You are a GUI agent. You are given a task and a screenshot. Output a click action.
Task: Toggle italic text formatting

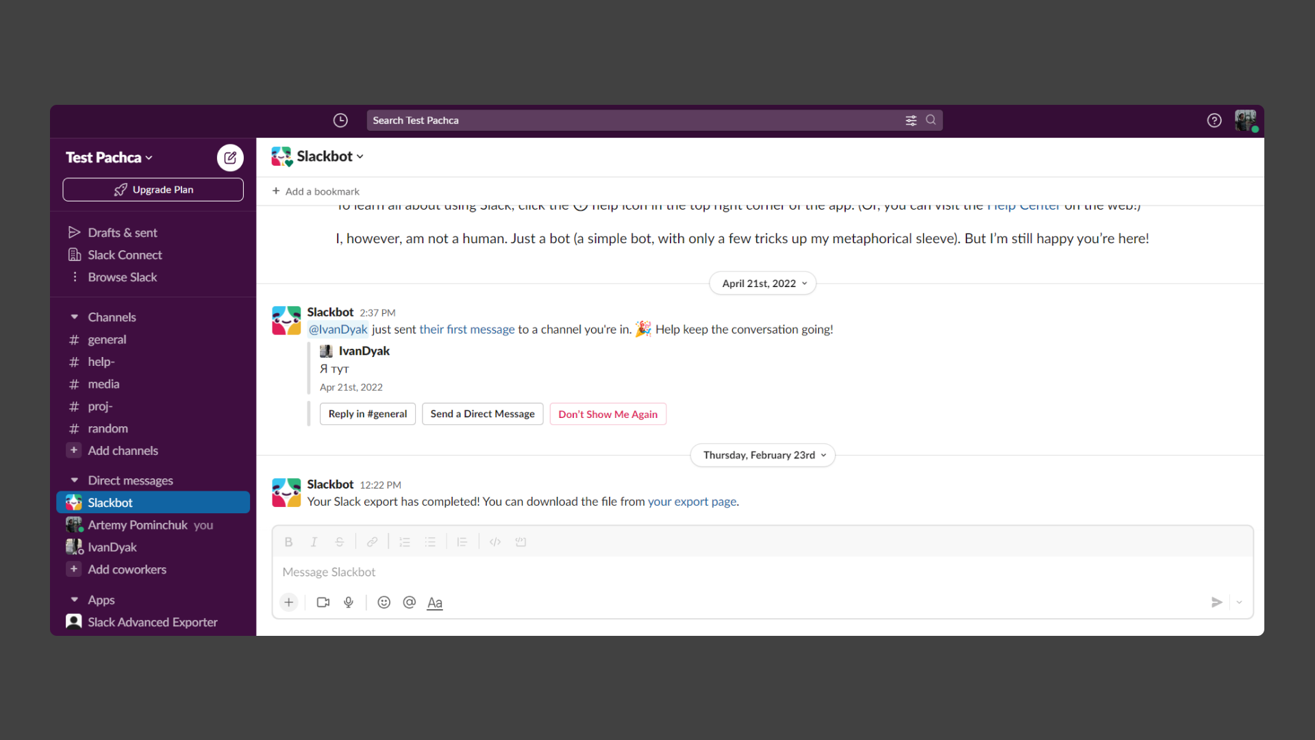click(x=314, y=542)
